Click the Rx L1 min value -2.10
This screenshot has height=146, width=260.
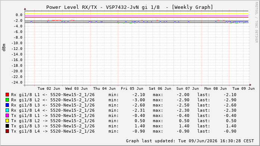click(x=139, y=95)
